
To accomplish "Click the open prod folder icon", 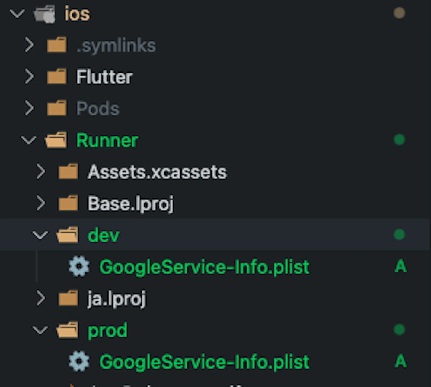I will coord(68,330).
